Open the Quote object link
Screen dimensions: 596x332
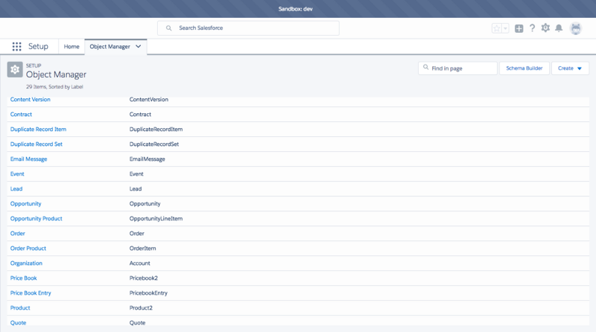[x=18, y=322]
